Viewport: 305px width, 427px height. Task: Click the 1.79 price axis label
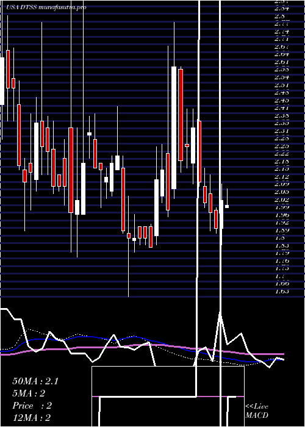282,253
